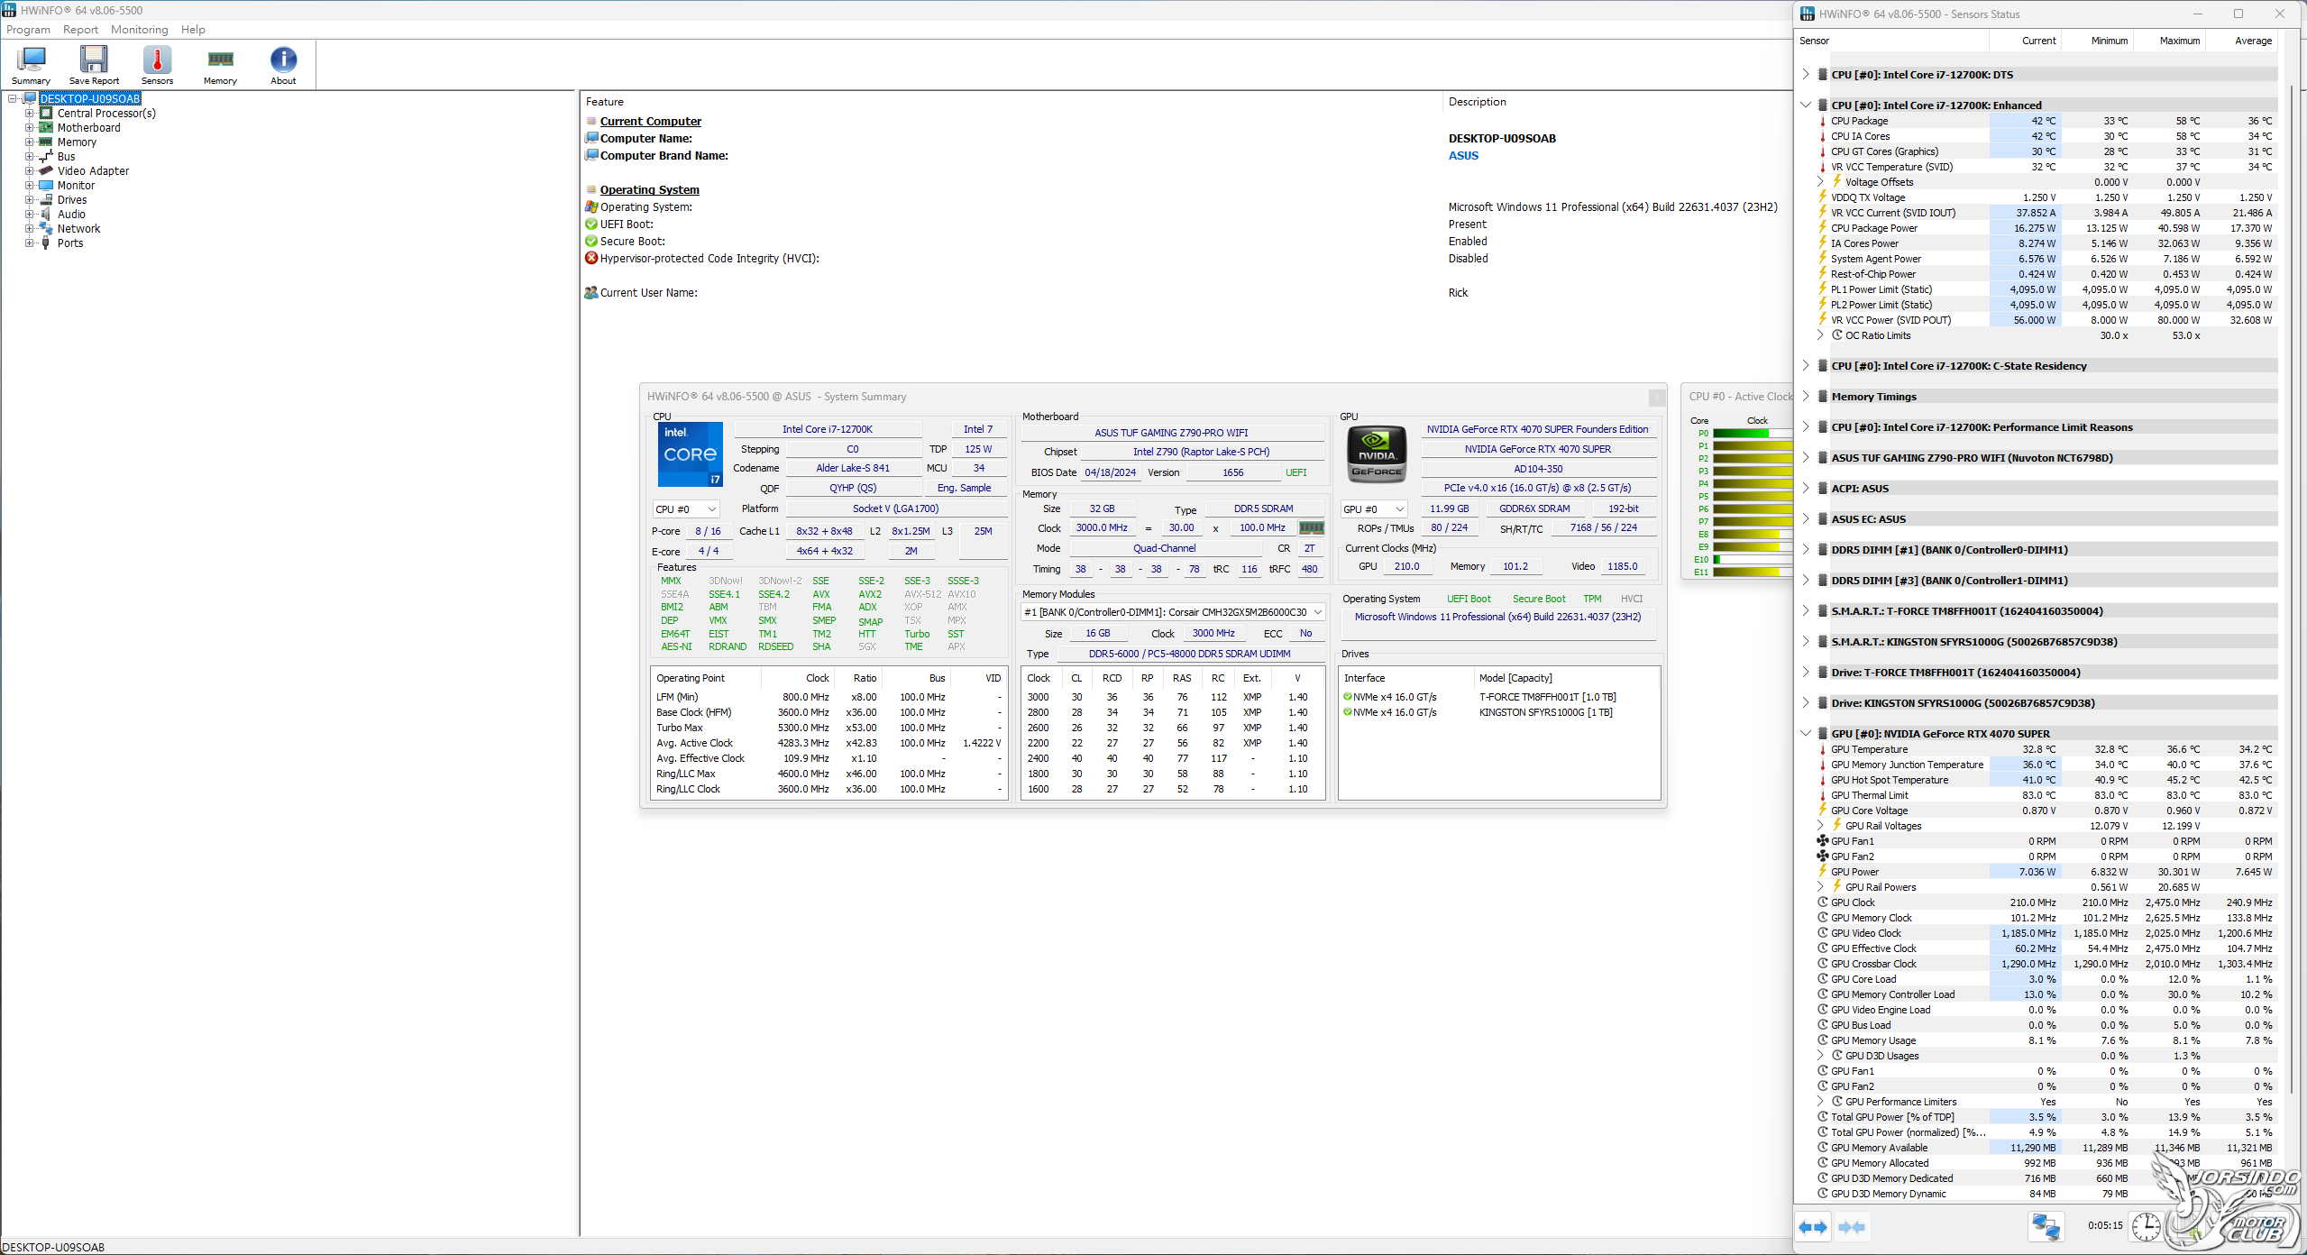The height and width of the screenshot is (1255, 2307).
Task: Open the Monitoring menu
Action: pyautogui.click(x=139, y=30)
